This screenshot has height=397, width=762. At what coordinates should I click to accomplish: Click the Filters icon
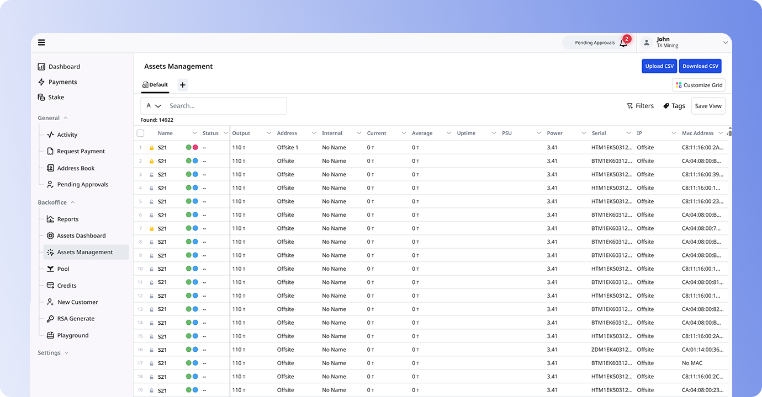(630, 106)
